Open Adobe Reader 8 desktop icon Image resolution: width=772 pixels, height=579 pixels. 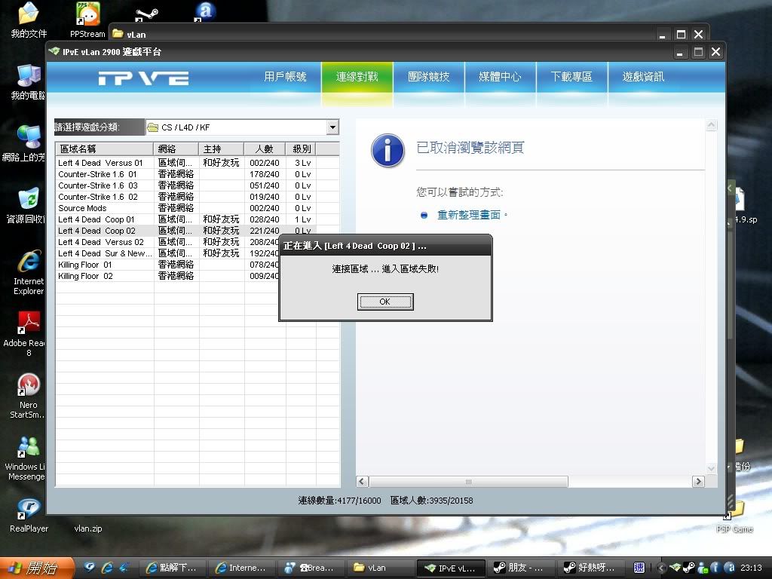(29, 324)
